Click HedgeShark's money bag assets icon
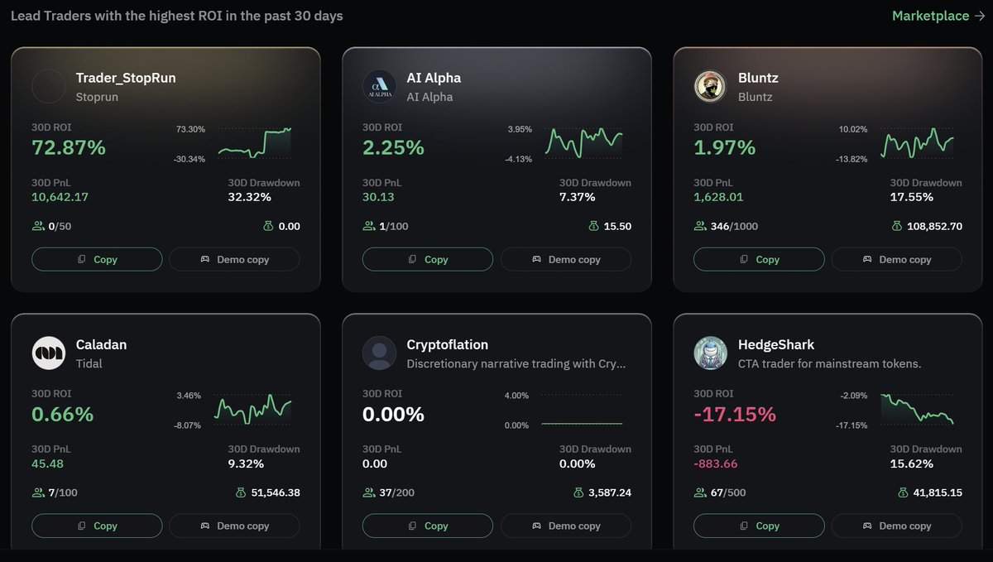Image resolution: width=993 pixels, height=562 pixels. point(903,492)
